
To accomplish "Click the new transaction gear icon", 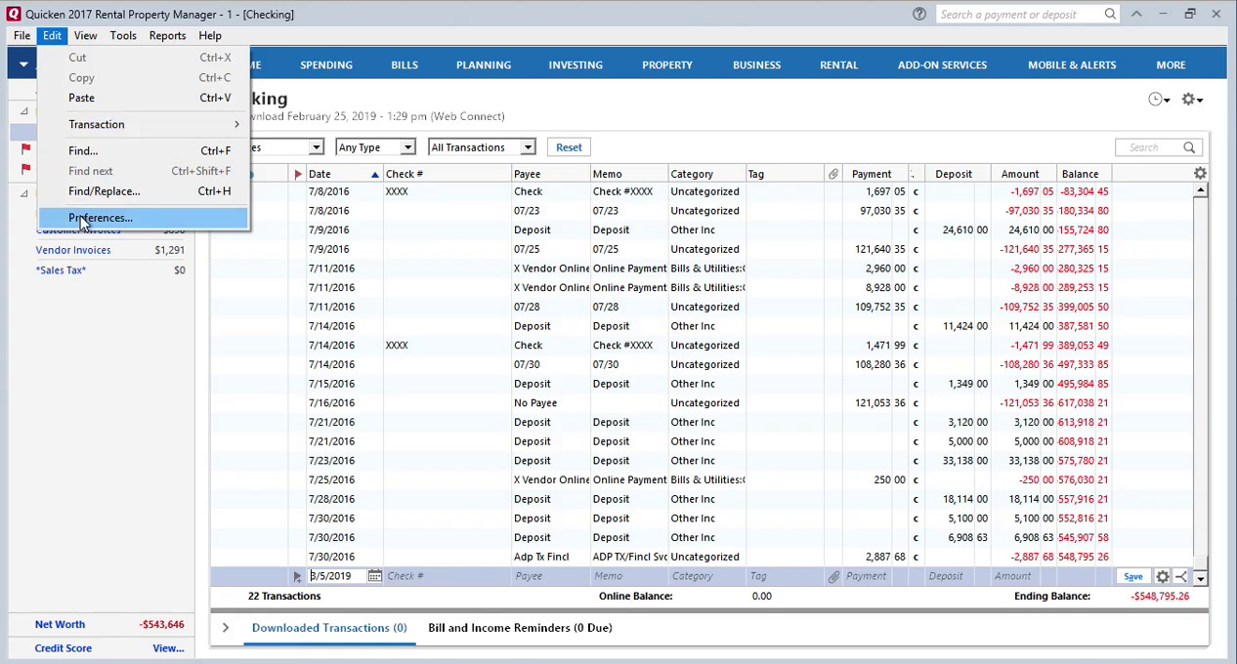I will pyautogui.click(x=1163, y=576).
